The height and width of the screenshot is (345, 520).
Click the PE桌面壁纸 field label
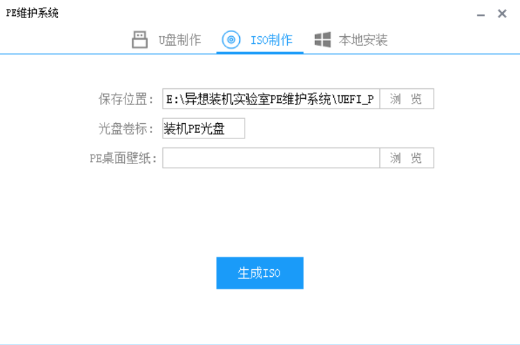pyautogui.click(x=123, y=158)
